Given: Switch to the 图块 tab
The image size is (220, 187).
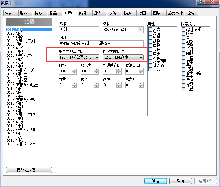Looking at the screenshot, I should tap(159, 13).
